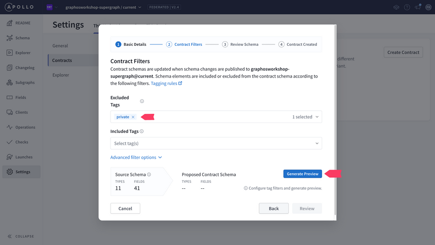This screenshot has height=245, width=435.
Task: Click the graduation cap learn icon
Action: click(396, 7)
